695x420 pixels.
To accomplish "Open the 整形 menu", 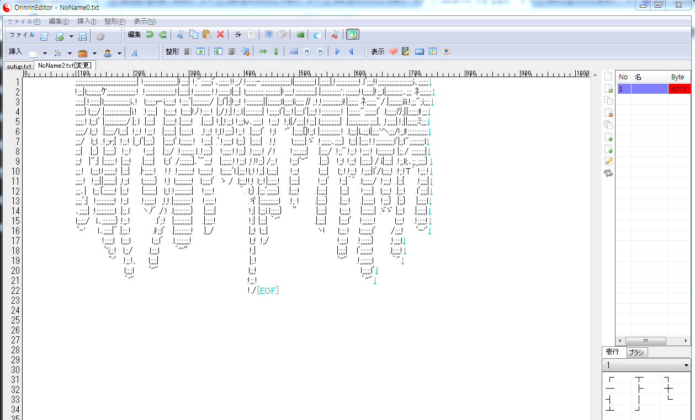I will tap(114, 21).
